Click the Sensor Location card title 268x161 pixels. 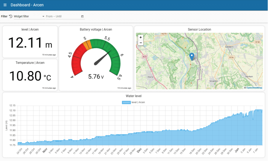pyautogui.click(x=199, y=30)
